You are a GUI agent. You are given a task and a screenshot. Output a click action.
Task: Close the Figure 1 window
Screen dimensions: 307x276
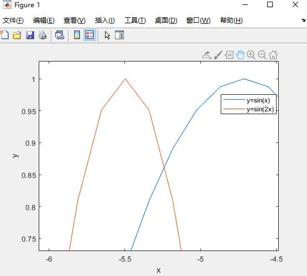295,4
